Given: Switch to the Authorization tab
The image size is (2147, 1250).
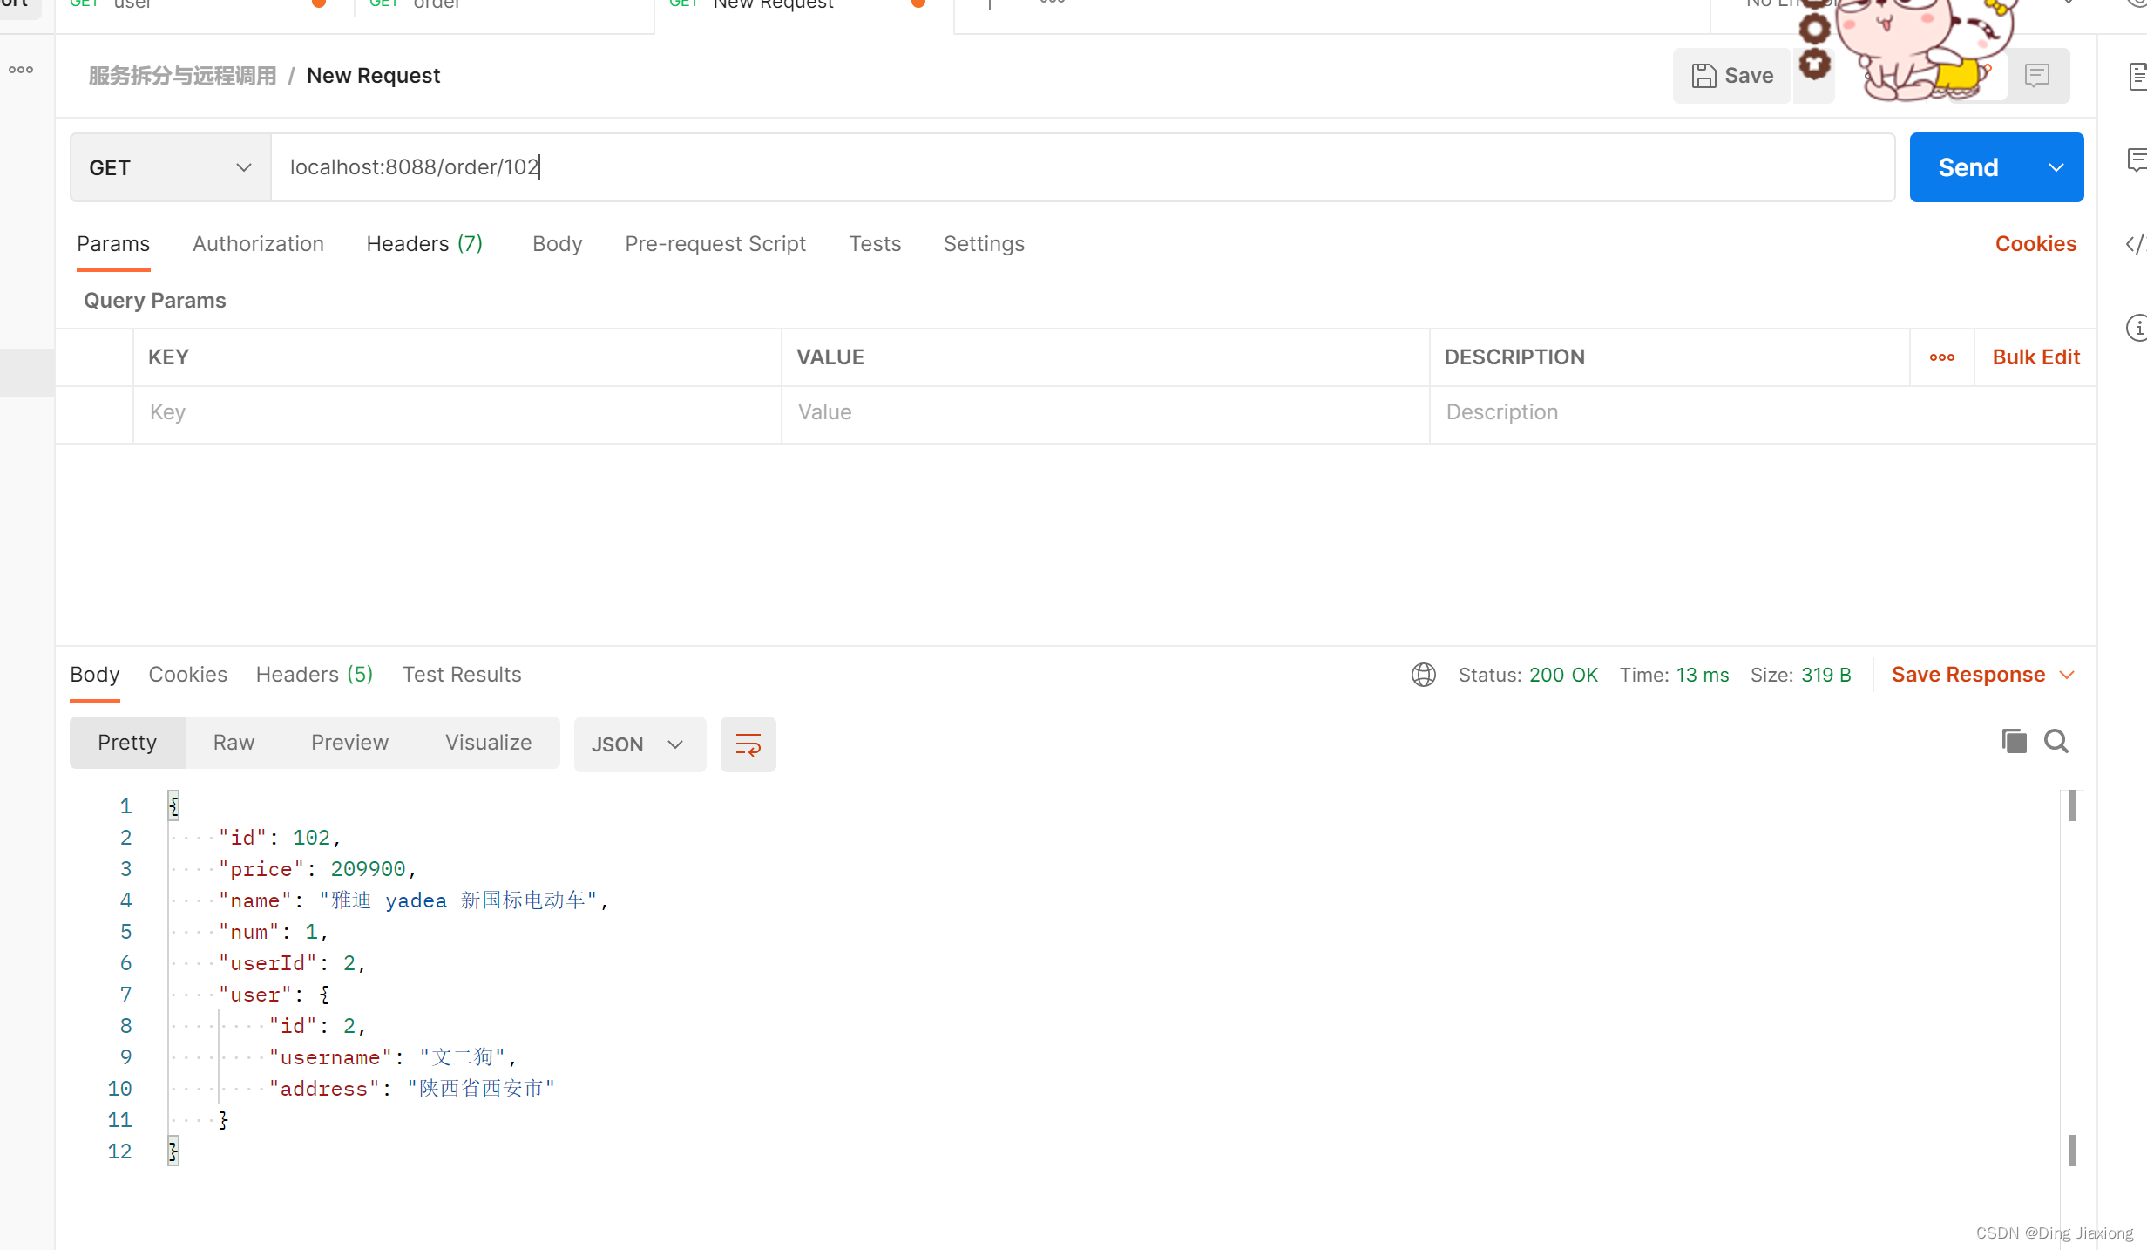Looking at the screenshot, I should tap(258, 244).
